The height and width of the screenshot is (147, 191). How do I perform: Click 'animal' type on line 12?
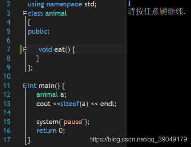pyautogui.click(x=47, y=95)
